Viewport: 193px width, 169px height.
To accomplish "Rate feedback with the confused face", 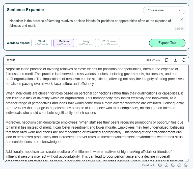I will pos(166,165).
